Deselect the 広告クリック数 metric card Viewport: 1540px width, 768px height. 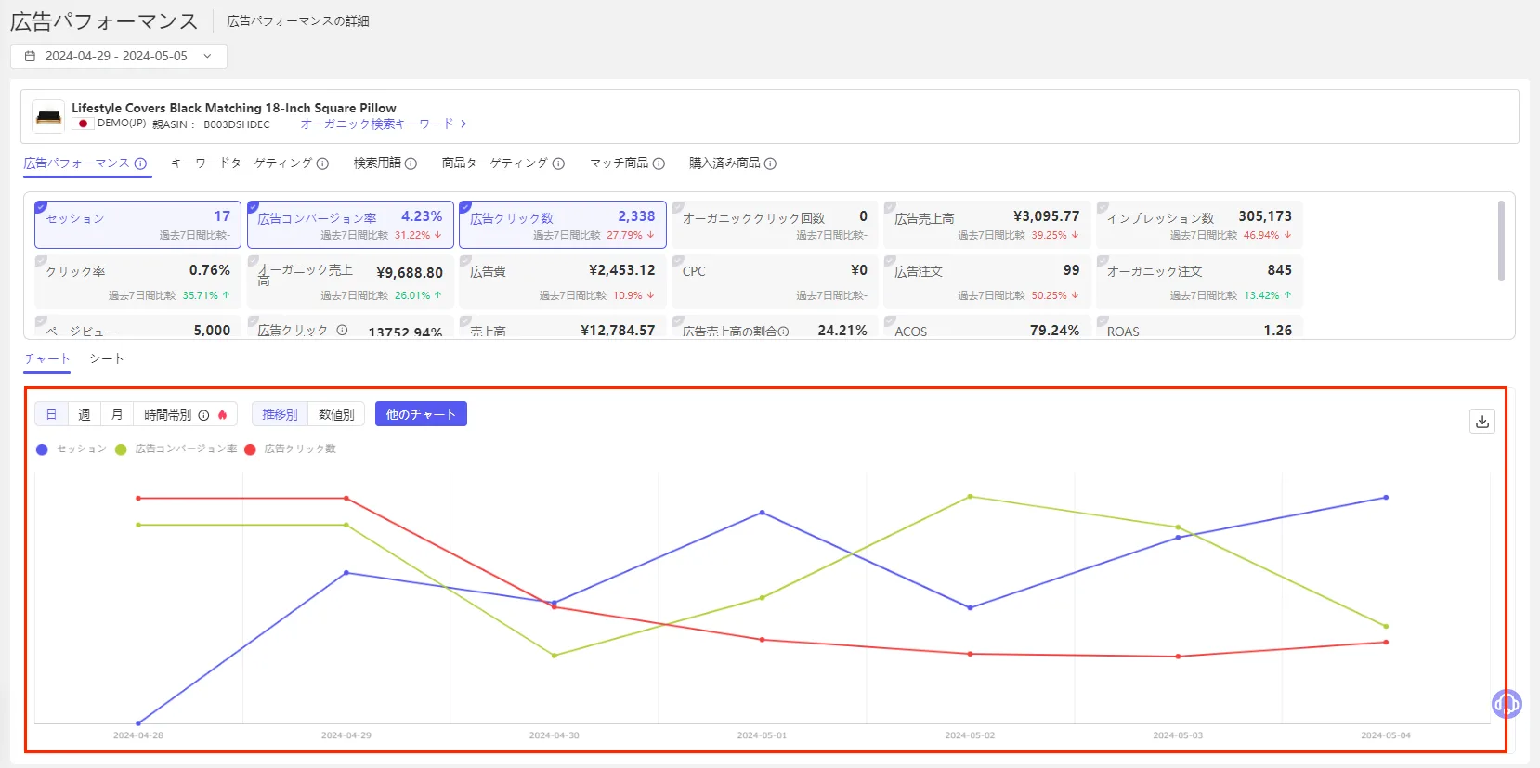tap(563, 225)
